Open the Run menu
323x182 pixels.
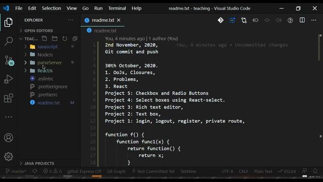click(x=98, y=8)
